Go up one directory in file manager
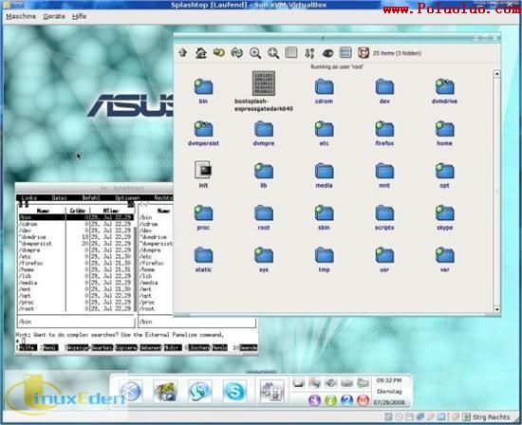This screenshot has height=425, width=522. [x=183, y=52]
